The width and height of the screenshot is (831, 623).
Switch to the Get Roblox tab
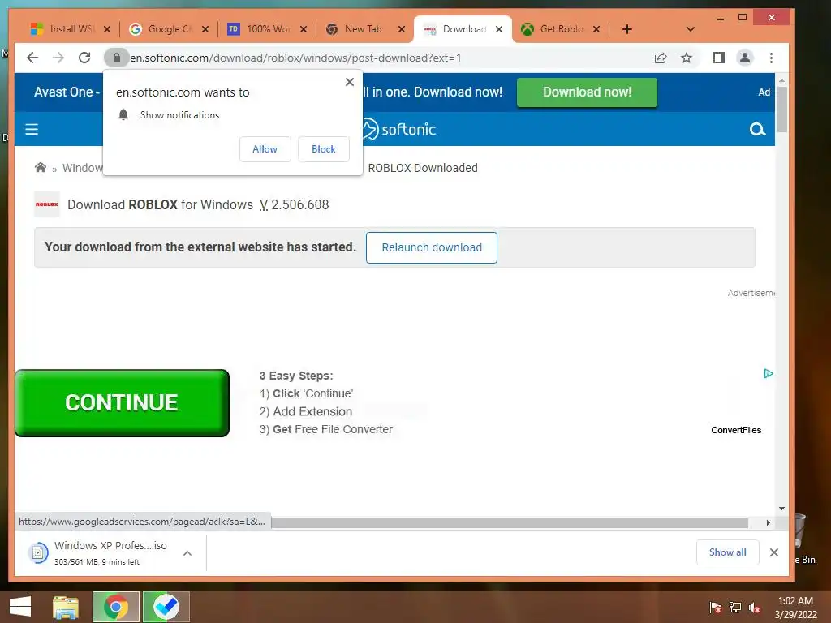click(x=552, y=29)
